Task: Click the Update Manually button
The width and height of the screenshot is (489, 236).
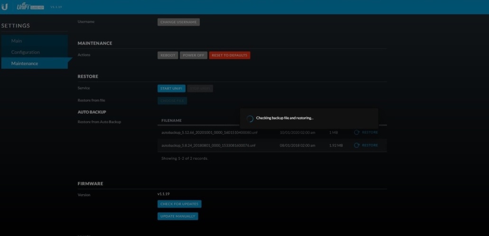Action: coord(178,216)
